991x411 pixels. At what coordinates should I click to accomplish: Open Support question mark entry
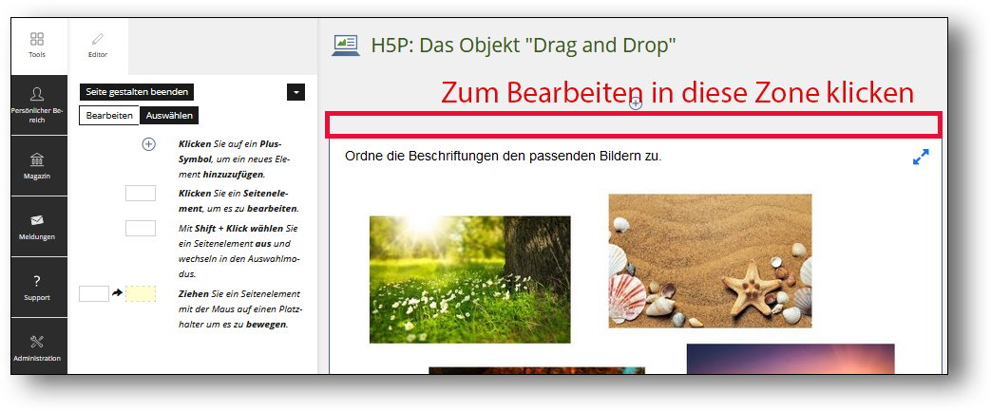coord(37,287)
